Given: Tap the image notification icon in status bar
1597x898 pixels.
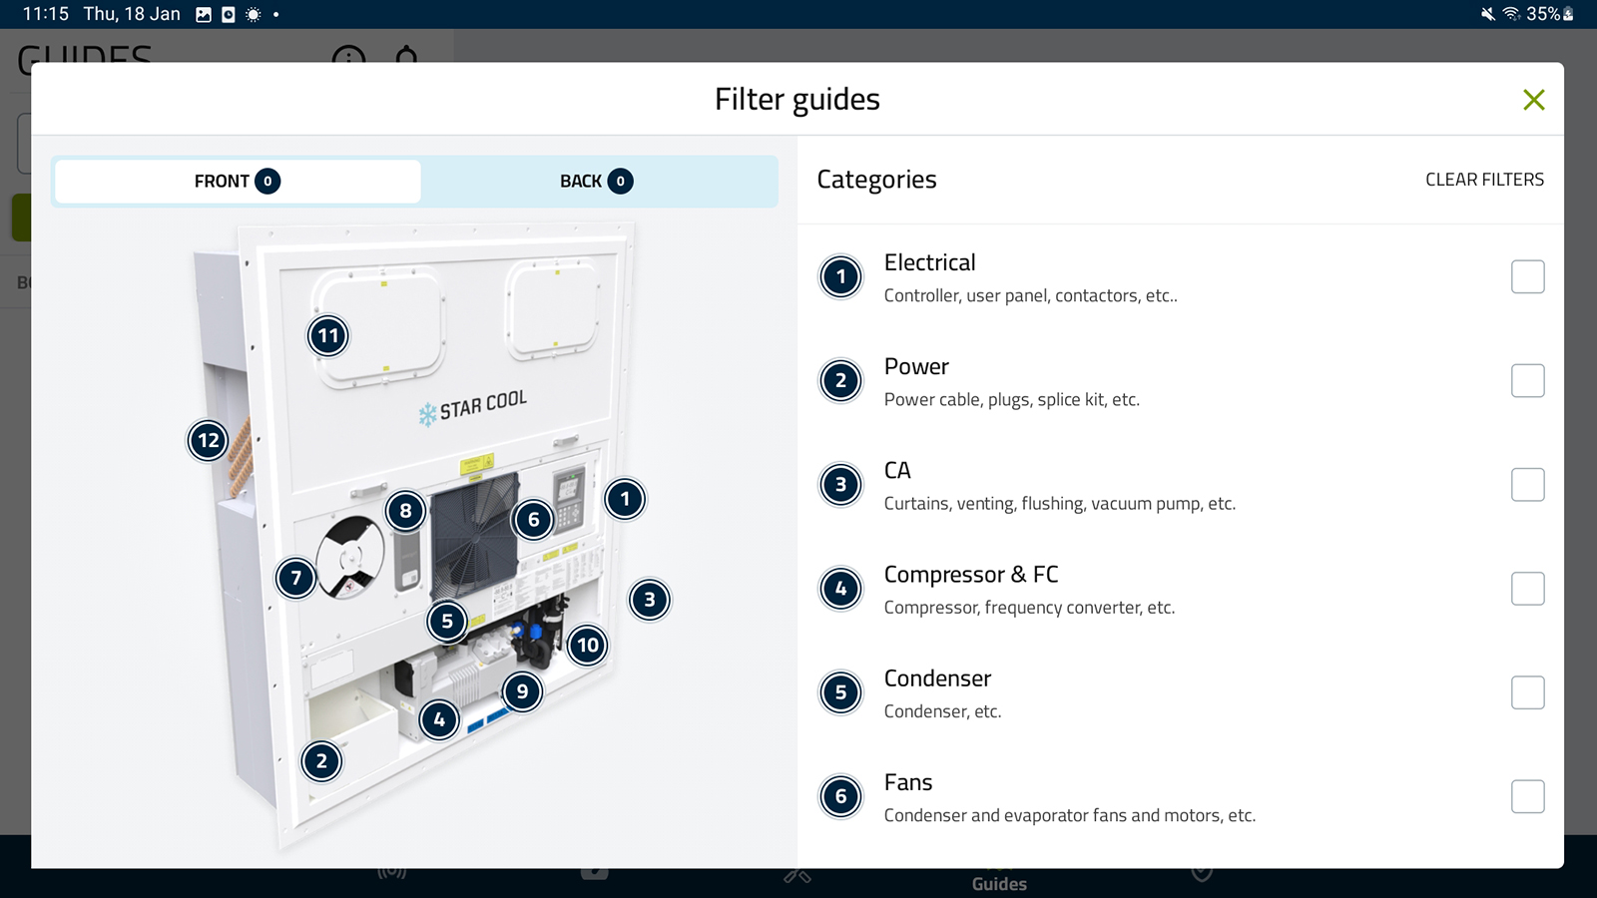Looking at the screenshot, I should tap(204, 14).
